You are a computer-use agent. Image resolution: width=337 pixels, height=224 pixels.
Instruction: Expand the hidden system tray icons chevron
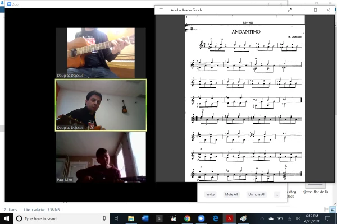click(x=262, y=218)
